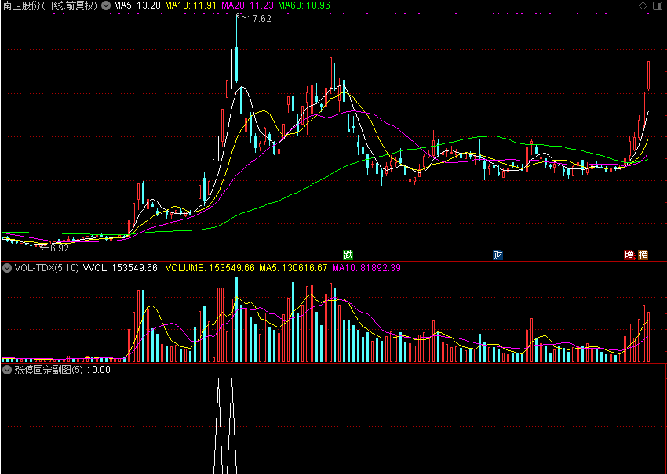Click the latest red candlestick on the right

point(649,75)
